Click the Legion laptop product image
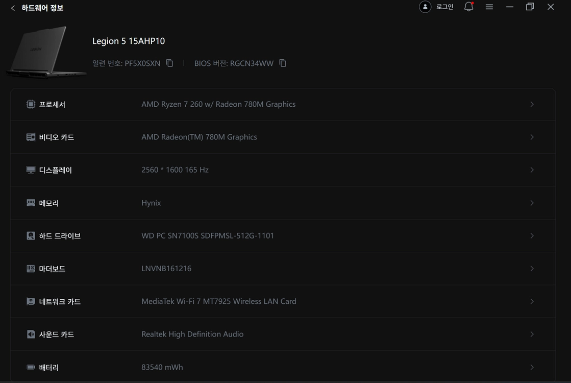This screenshot has height=383, width=571. point(45,52)
